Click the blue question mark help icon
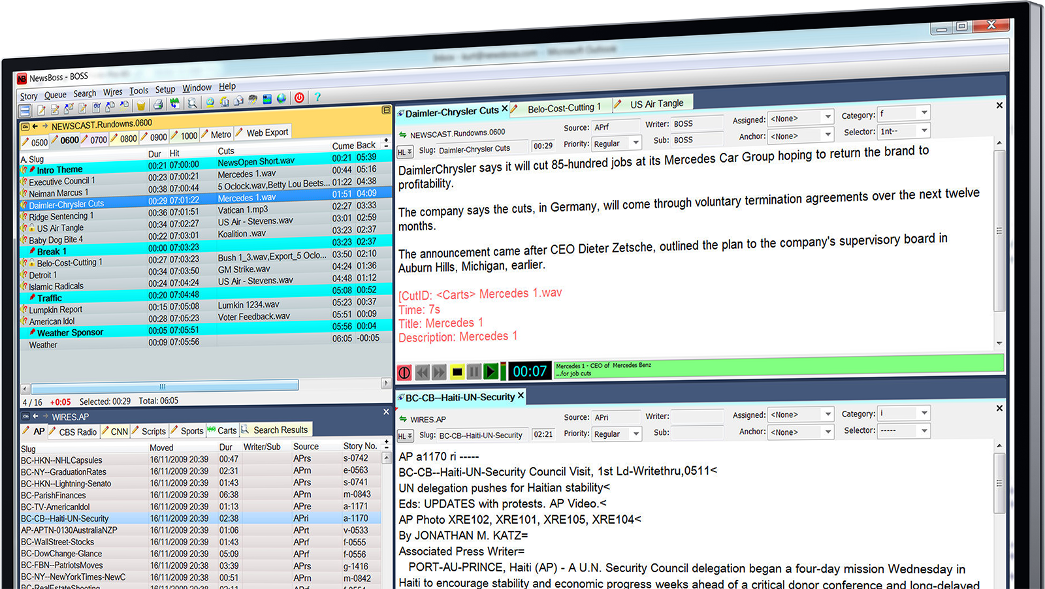 pyautogui.click(x=317, y=97)
